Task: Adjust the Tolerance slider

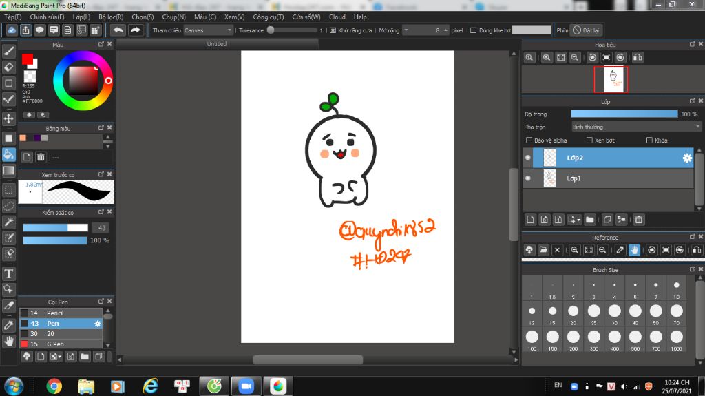Action: tap(292, 30)
